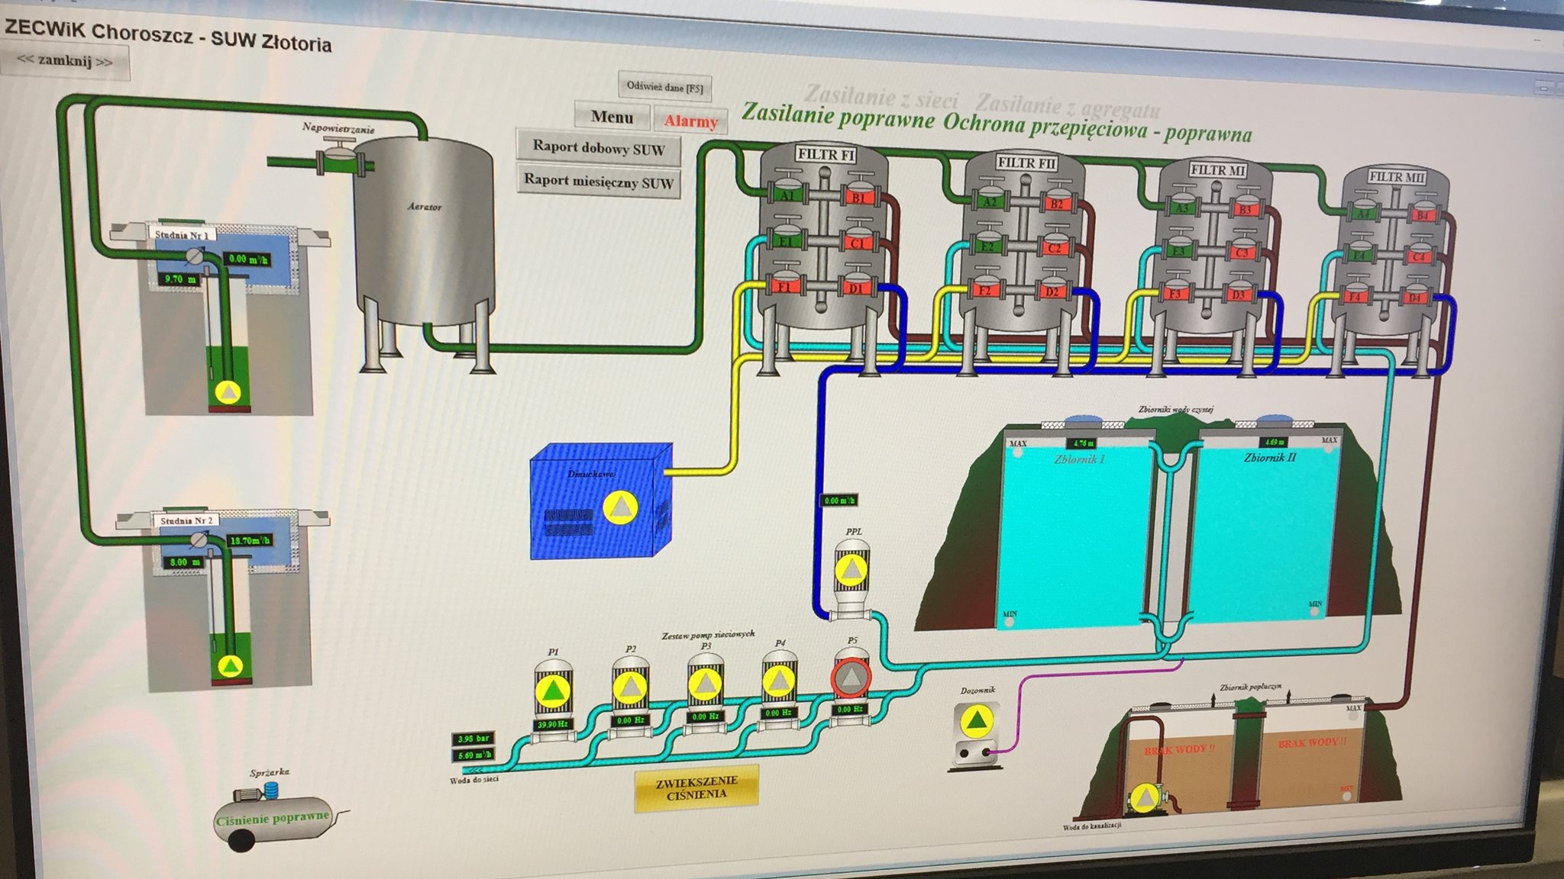
Task: Toggle valve A1 on FILTR FI
Action: point(787,195)
